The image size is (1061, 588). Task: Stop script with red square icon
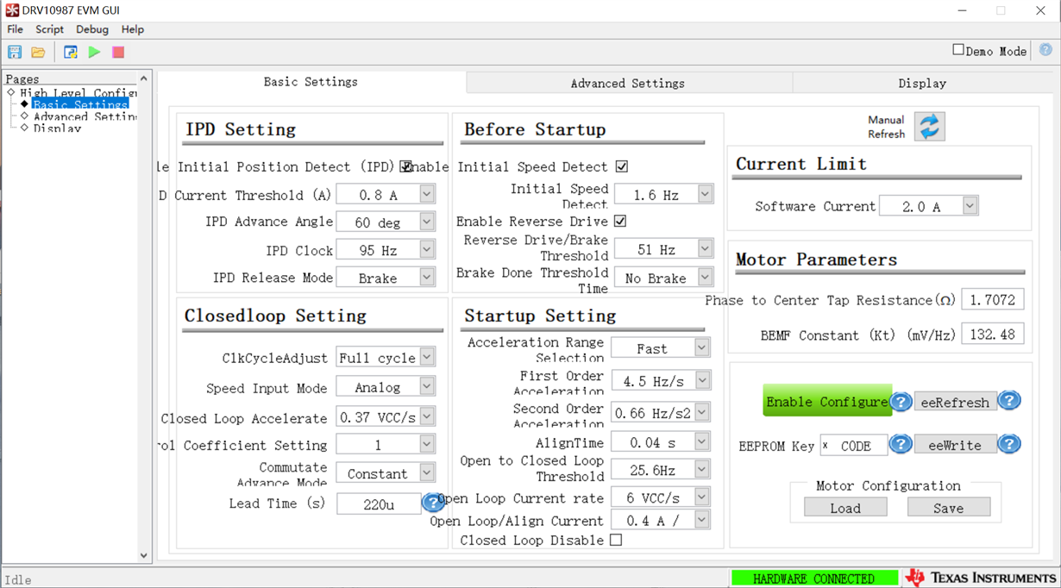(118, 53)
